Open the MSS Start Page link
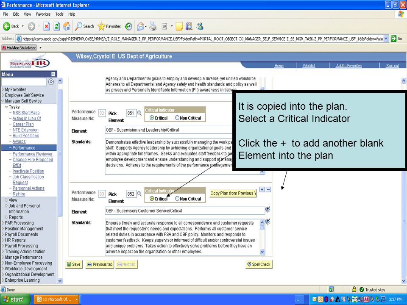 pyautogui.click(x=26, y=113)
